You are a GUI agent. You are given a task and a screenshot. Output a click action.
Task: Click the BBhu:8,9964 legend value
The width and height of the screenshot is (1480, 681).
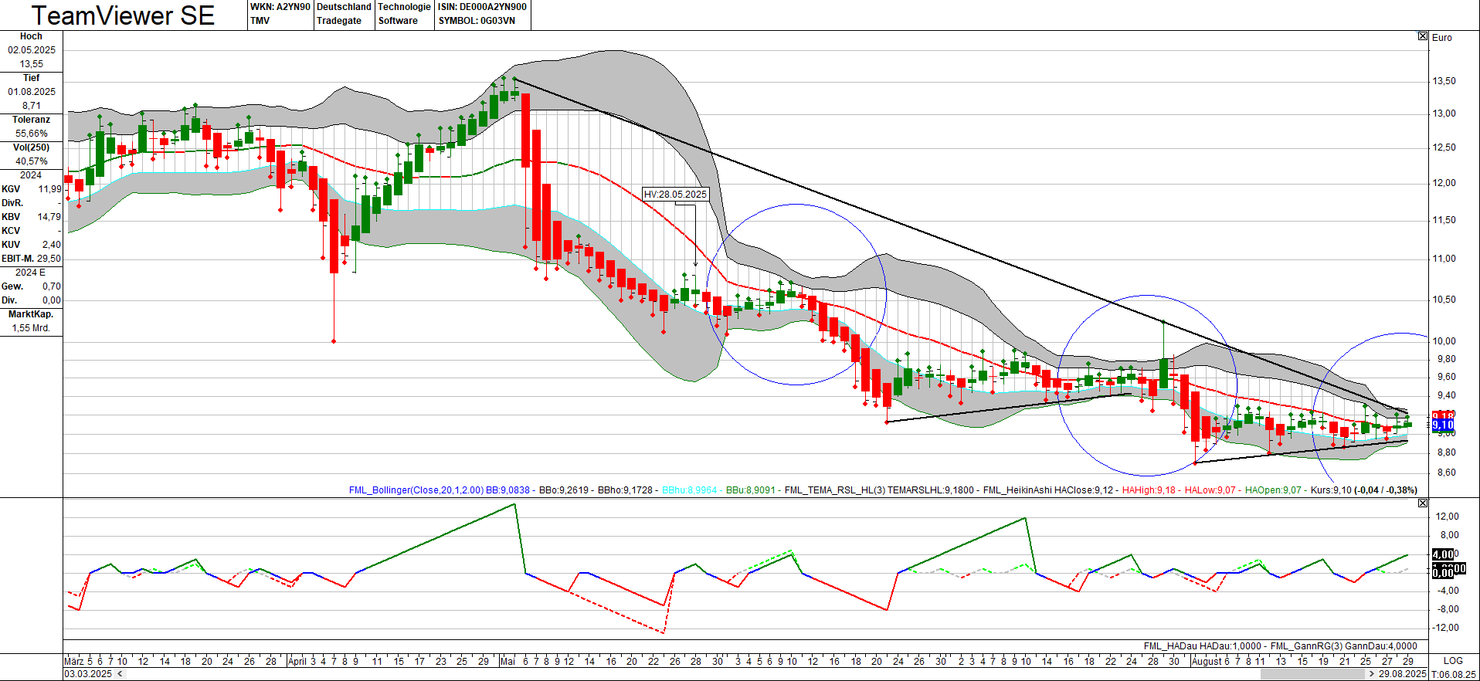(x=690, y=490)
